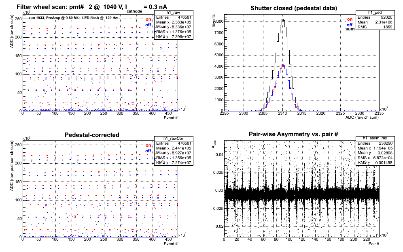Select the "Mean 2.31e+06" stats line
This screenshot has width=403, height=252.
coord(375,22)
